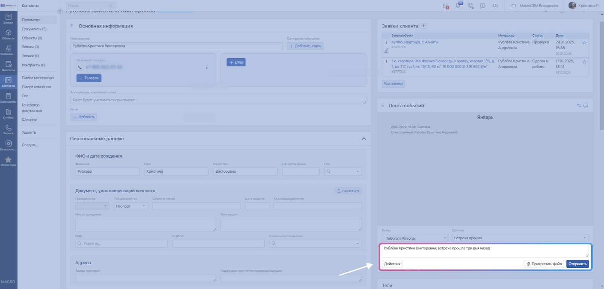Image resolution: width=604 pixels, height=289 pixels.
Task: Click the Отправить button
Action: pos(577,264)
